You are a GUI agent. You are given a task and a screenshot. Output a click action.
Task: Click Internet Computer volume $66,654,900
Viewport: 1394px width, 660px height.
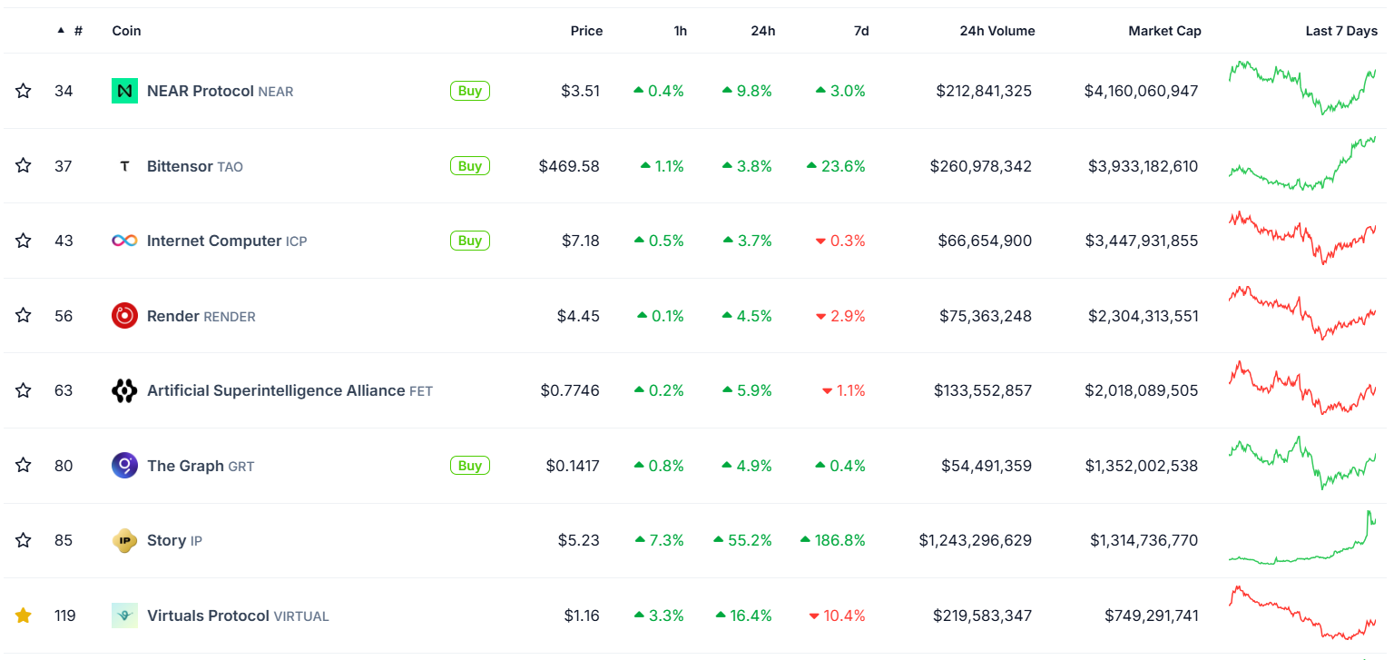click(985, 241)
